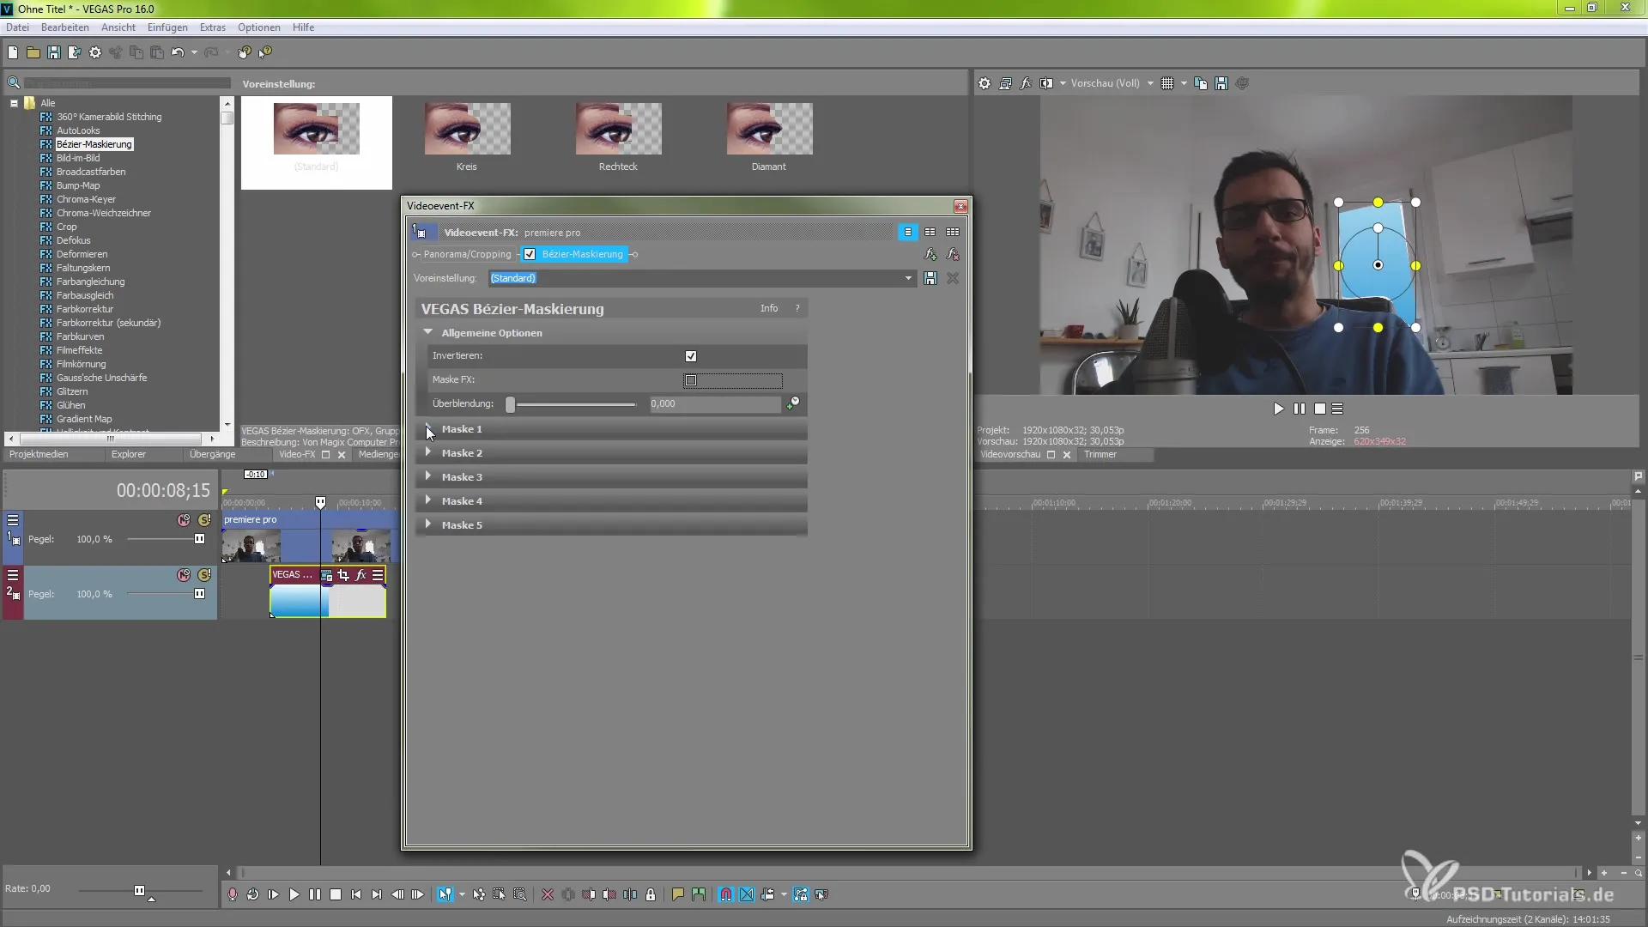1648x927 pixels.
Task: Open the Datei menu
Action: pyautogui.click(x=17, y=27)
